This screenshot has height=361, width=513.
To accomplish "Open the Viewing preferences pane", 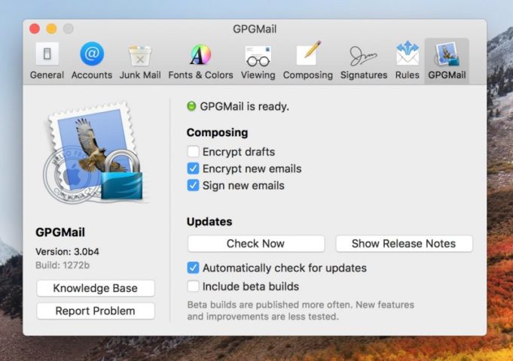I will point(258,61).
